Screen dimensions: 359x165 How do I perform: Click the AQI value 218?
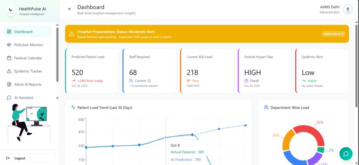click(x=192, y=72)
